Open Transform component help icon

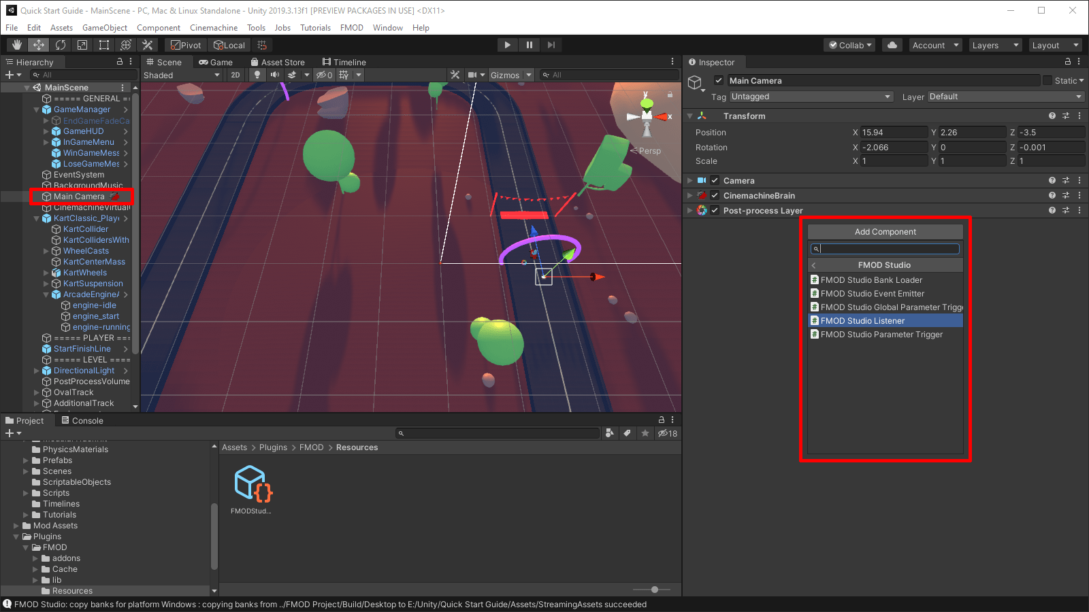[1052, 116]
